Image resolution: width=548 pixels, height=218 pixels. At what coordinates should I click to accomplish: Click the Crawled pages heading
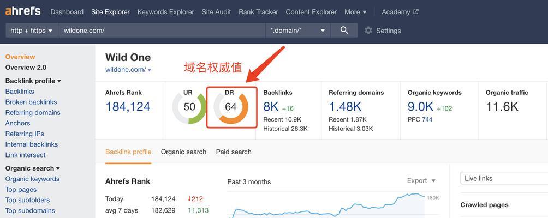pyautogui.click(x=484, y=205)
